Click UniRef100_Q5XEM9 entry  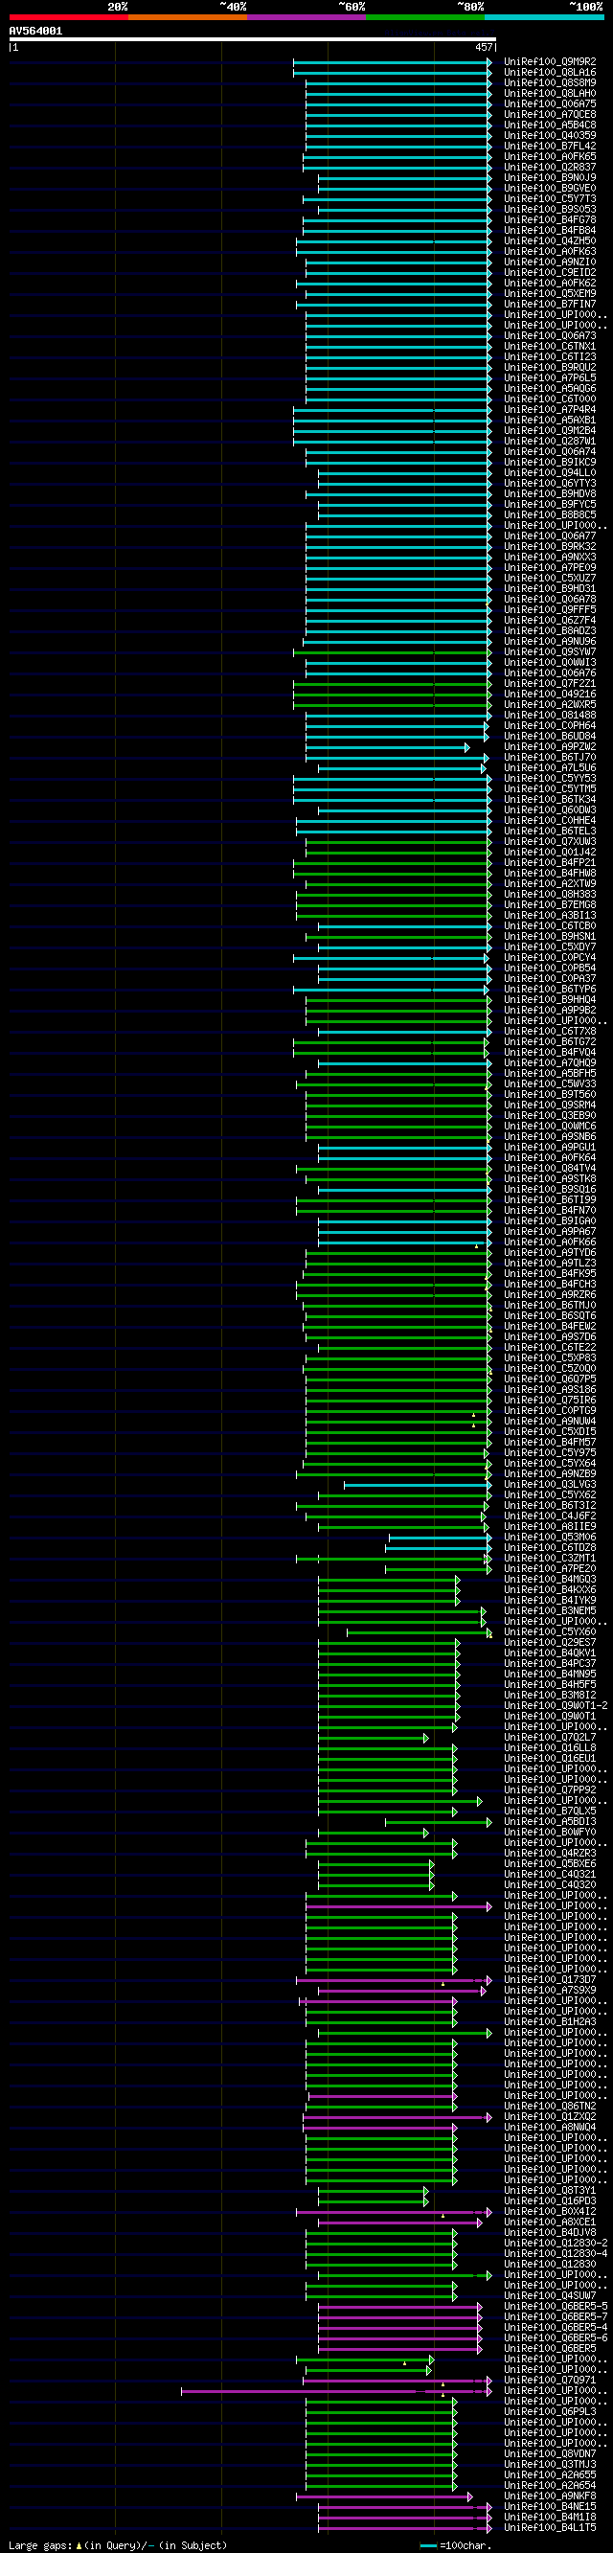[x=550, y=293]
